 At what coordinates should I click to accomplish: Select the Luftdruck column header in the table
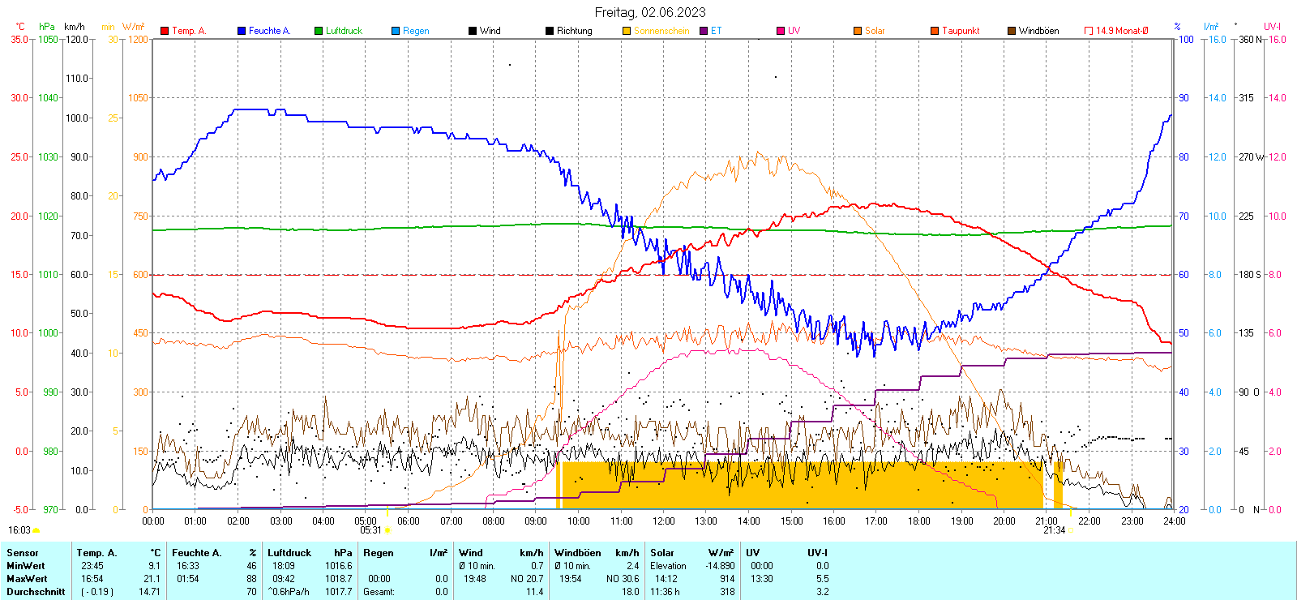tap(289, 553)
